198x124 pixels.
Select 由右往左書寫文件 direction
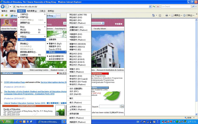pyautogui.click(x=56, y=59)
